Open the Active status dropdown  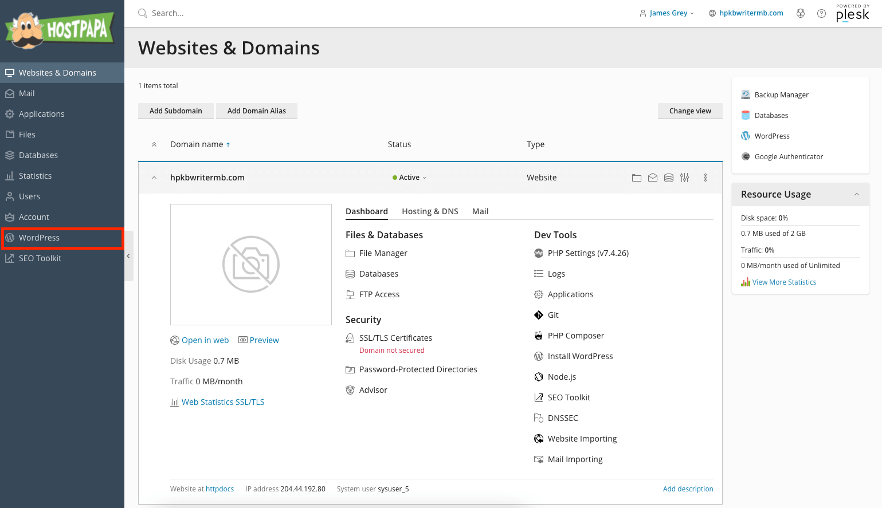click(x=409, y=178)
